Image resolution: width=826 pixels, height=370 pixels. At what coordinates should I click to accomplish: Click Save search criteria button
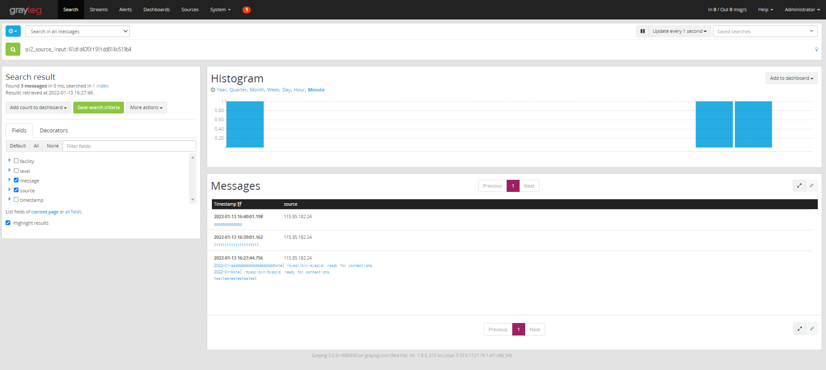(x=98, y=107)
